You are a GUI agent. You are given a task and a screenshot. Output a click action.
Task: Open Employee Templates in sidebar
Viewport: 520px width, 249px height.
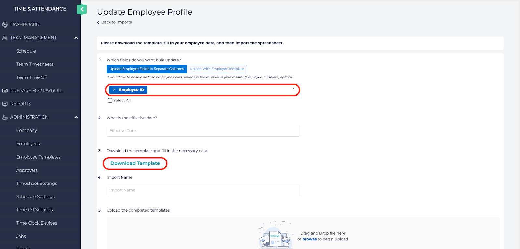(x=38, y=157)
